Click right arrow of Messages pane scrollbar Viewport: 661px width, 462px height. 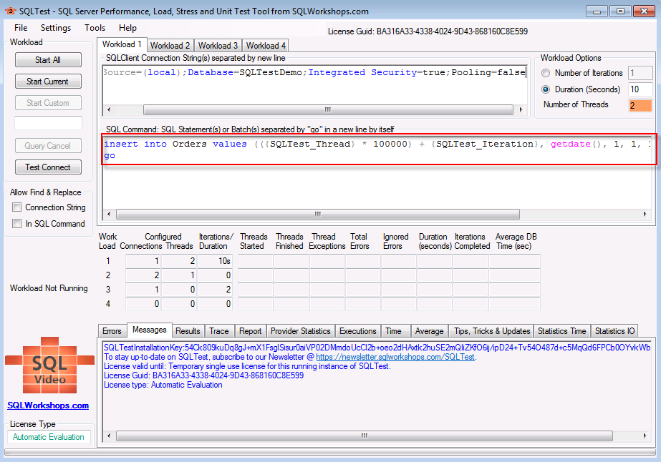[645, 436]
